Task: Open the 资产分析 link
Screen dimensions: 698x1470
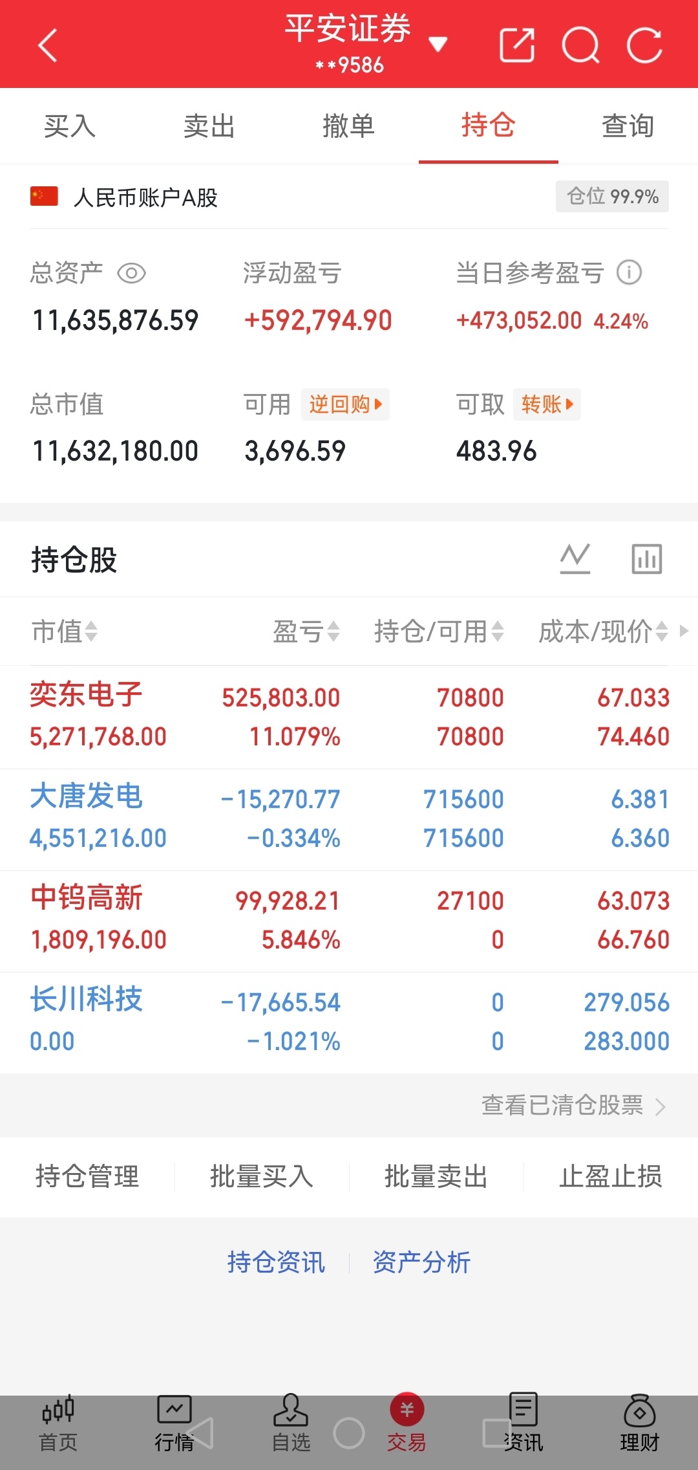Action: [421, 1262]
